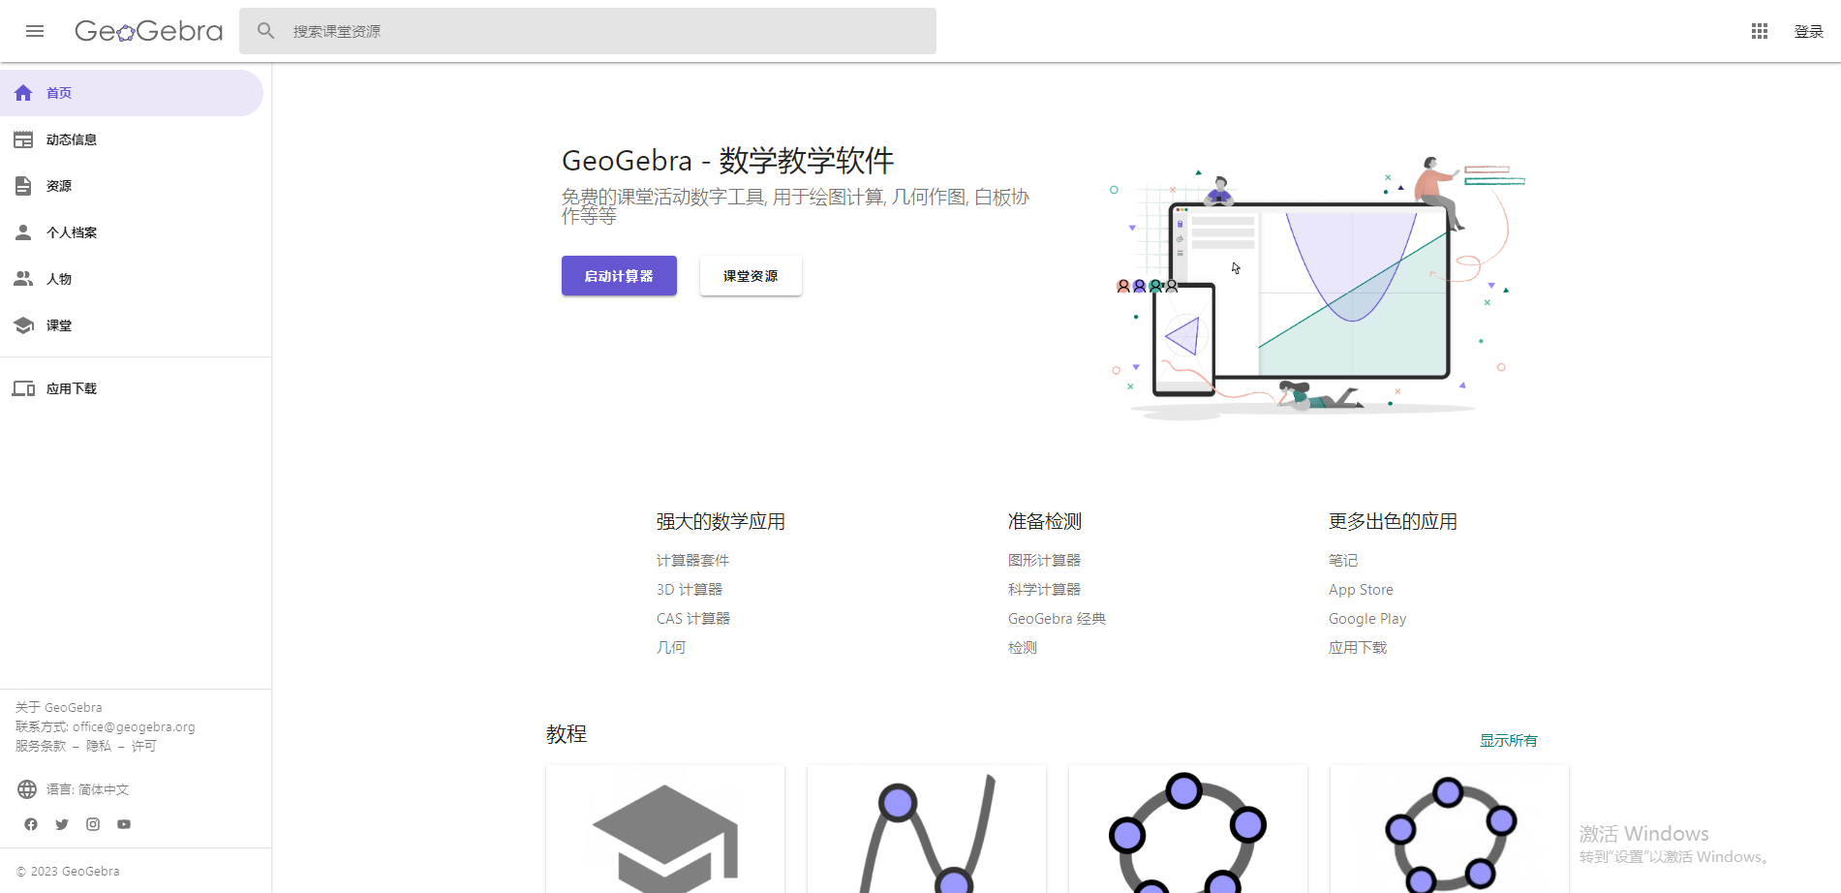The height and width of the screenshot is (893, 1841).
Task: Open 资源 document icon in sidebar
Action: [x=23, y=186]
